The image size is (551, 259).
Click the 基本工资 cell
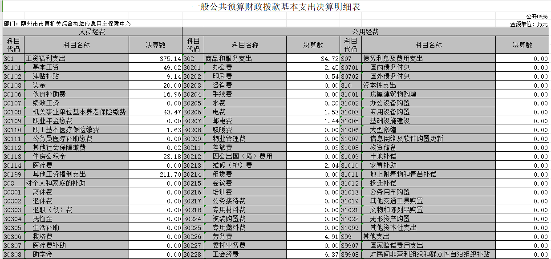click(77, 67)
